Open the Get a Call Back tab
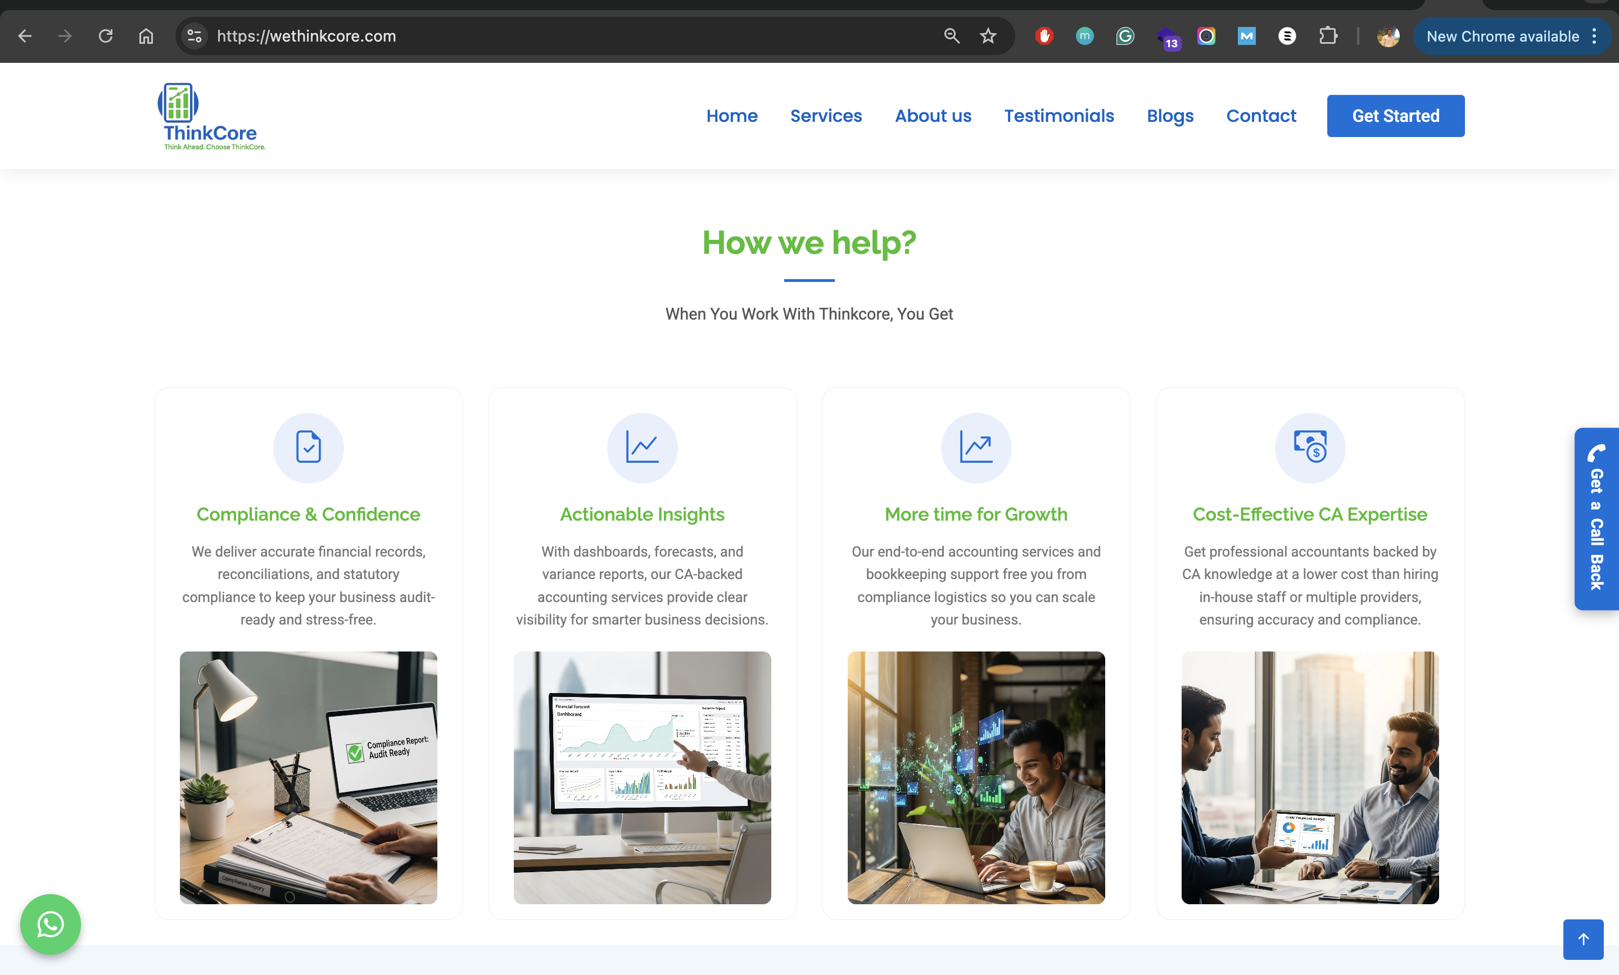The height and width of the screenshot is (975, 1619). tap(1596, 519)
